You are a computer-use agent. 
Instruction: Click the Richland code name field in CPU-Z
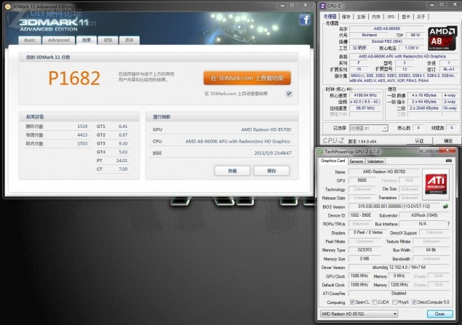(369, 35)
